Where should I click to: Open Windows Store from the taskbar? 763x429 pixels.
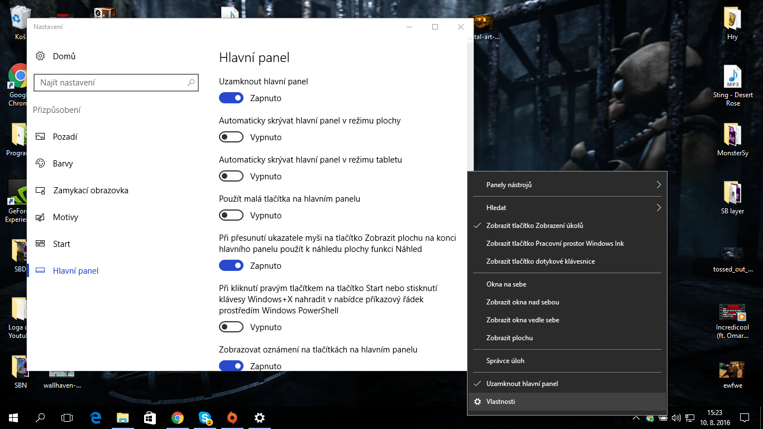pos(150,417)
